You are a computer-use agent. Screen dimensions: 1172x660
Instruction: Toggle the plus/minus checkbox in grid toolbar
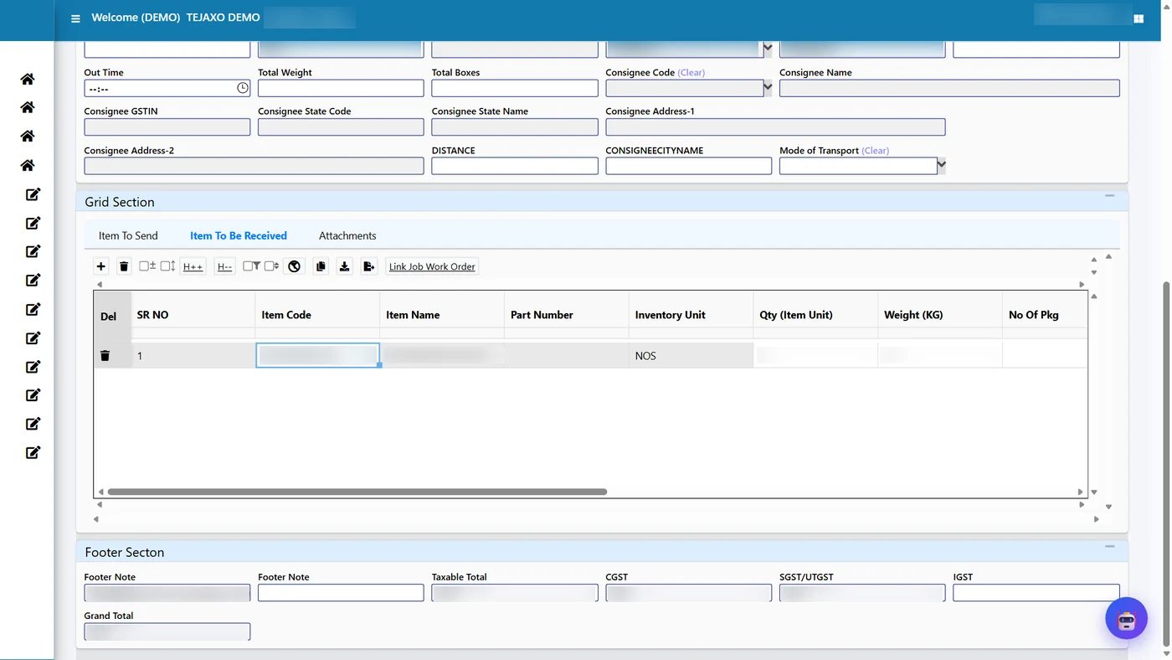coord(147,266)
